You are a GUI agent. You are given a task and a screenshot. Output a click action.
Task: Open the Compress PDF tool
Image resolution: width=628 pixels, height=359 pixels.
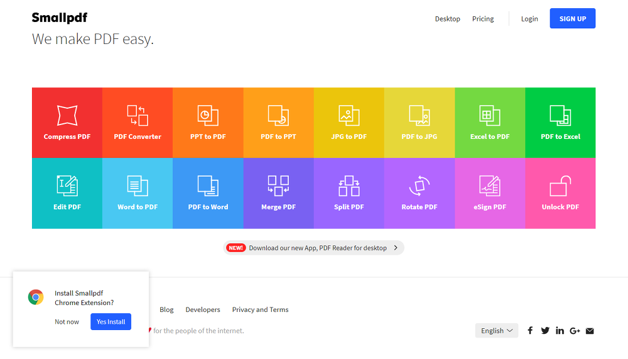[x=67, y=123]
